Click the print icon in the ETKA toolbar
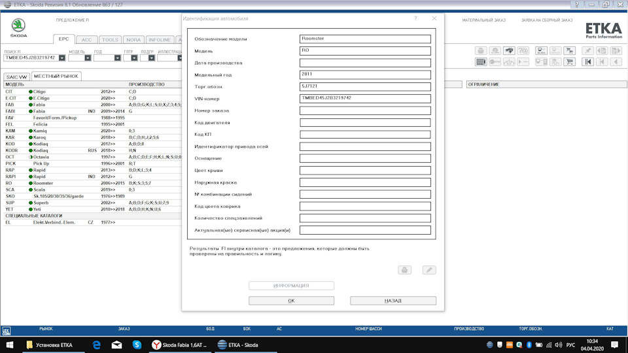This screenshot has width=628, height=353. tap(481, 50)
